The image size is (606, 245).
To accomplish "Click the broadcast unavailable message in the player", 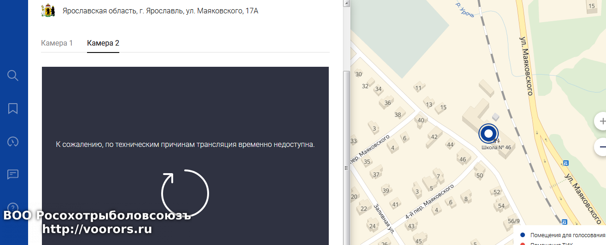I will coord(185,145).
